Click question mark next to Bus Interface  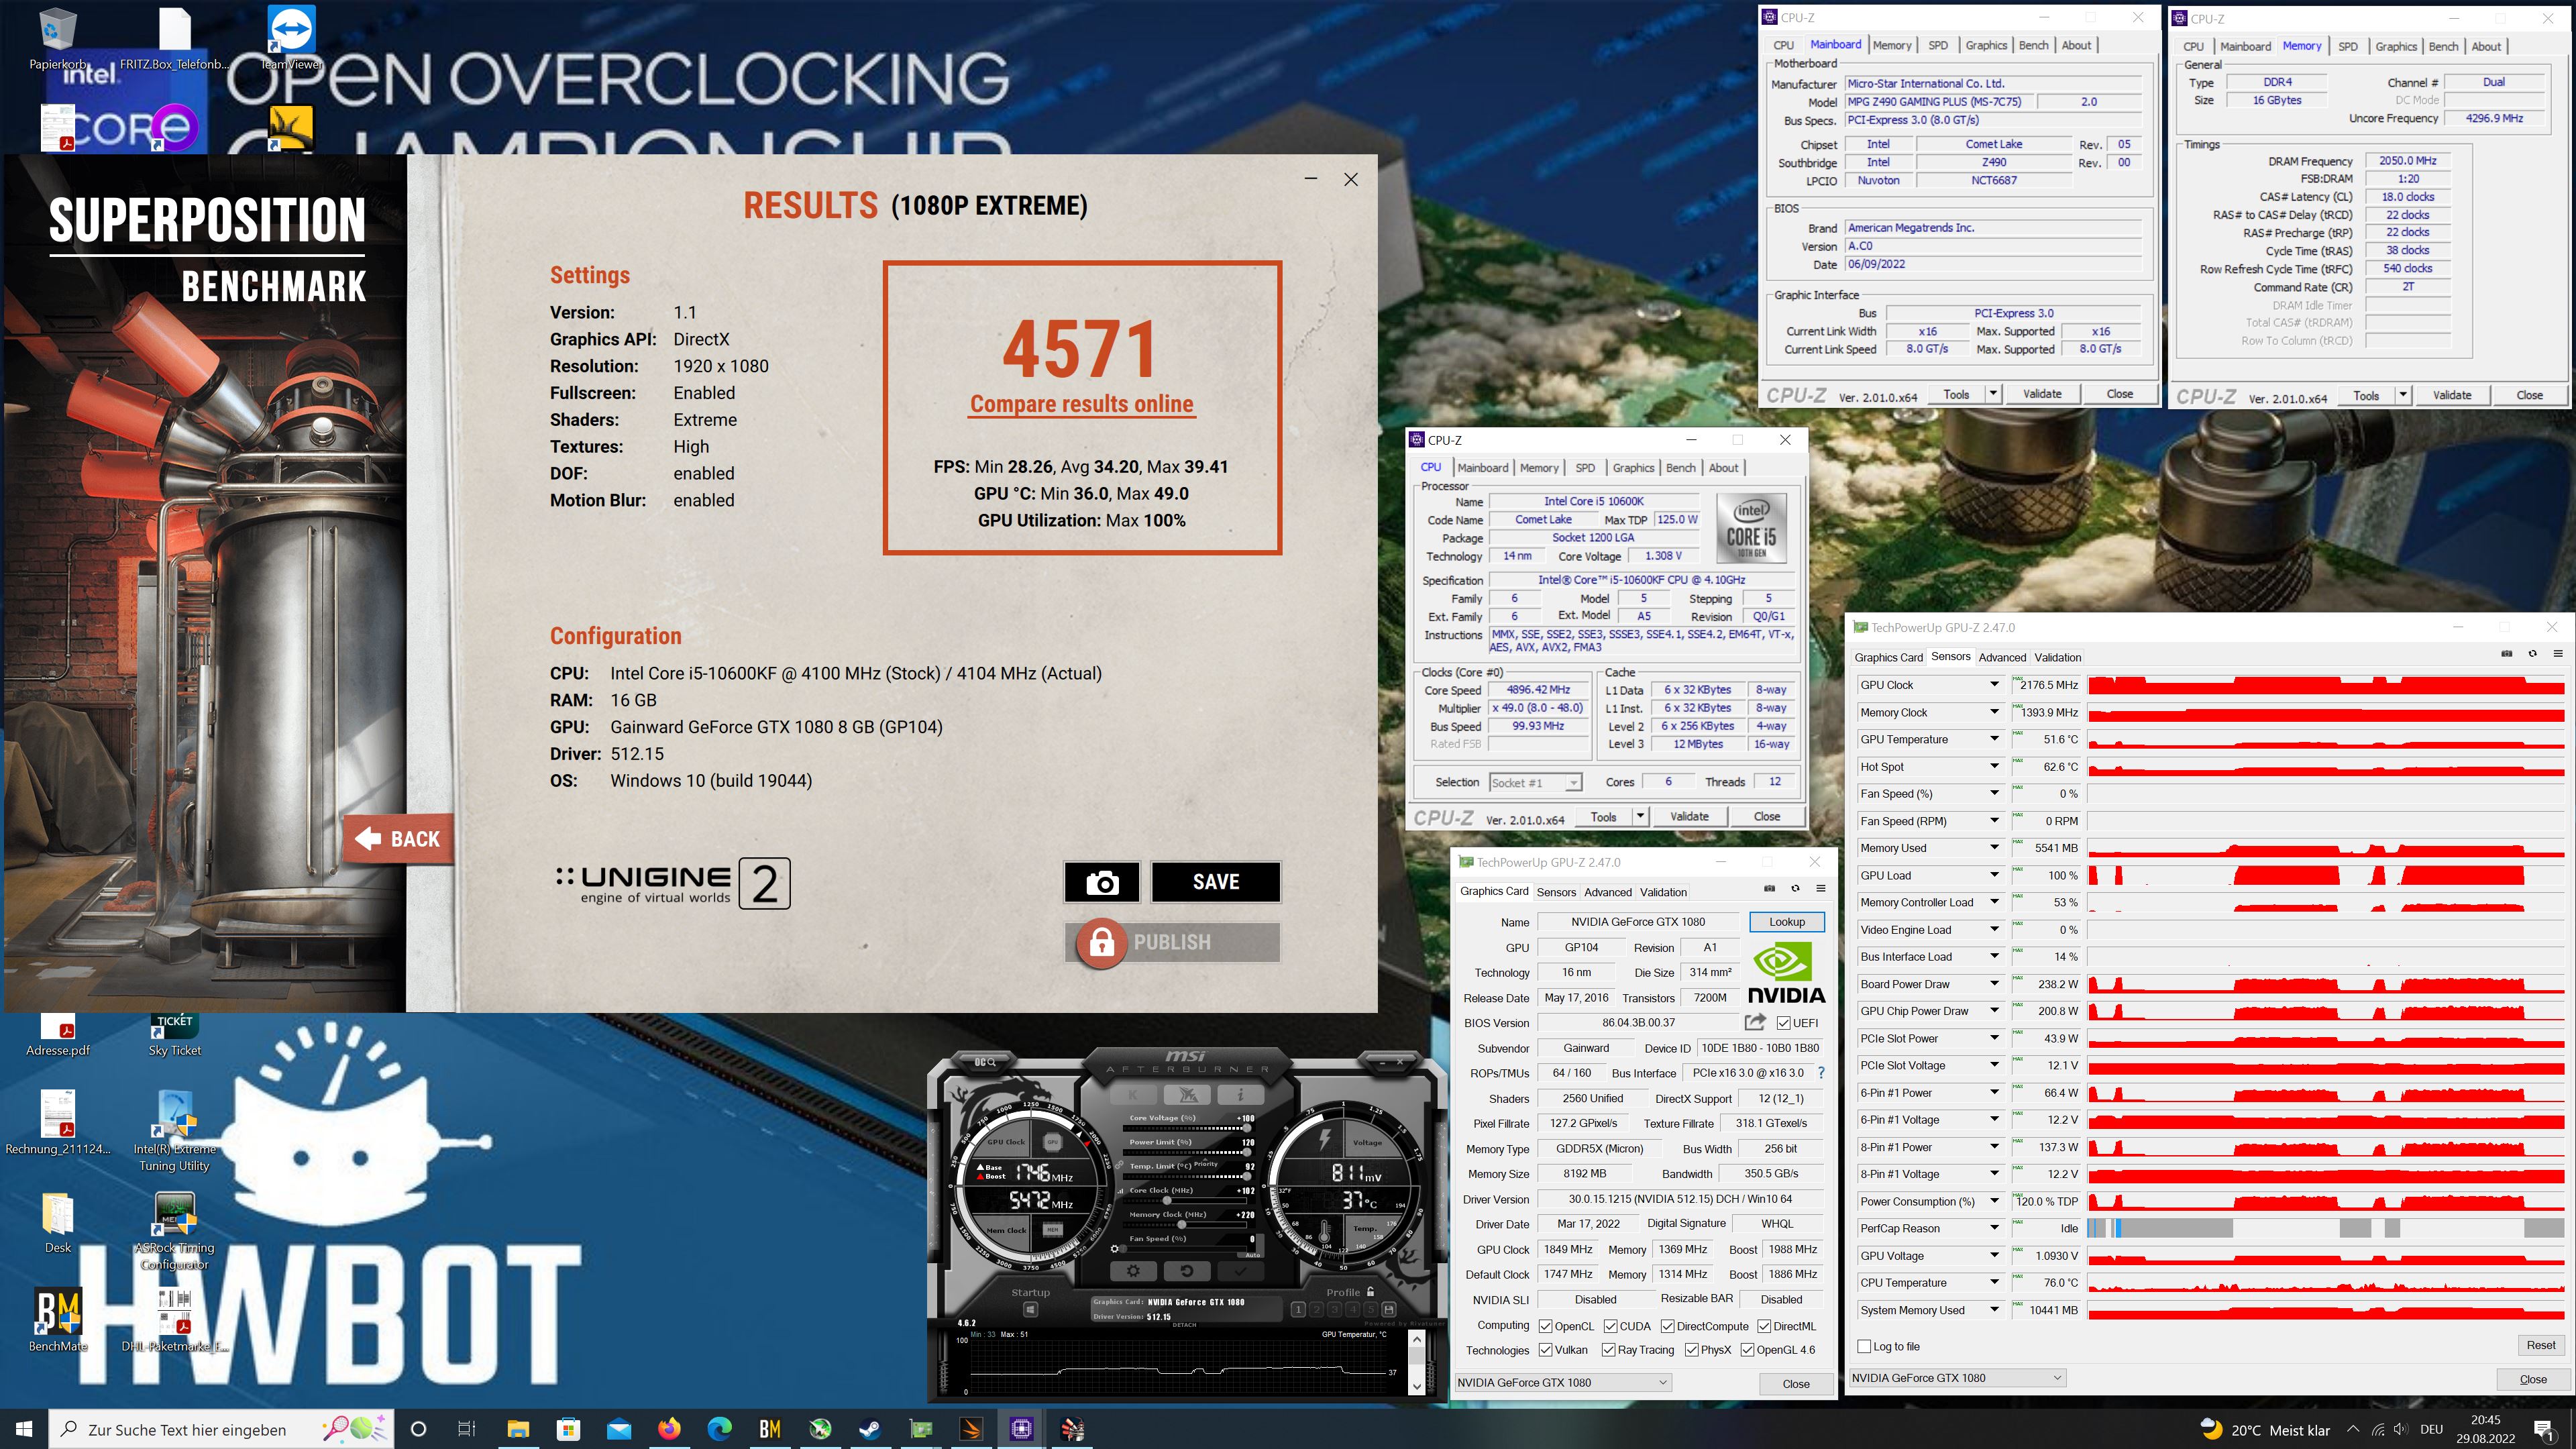point(1821,1073)
